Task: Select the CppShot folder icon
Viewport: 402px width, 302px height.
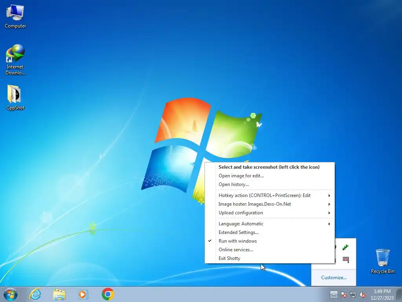Action: pyautogui.click(x=15, y=98)
